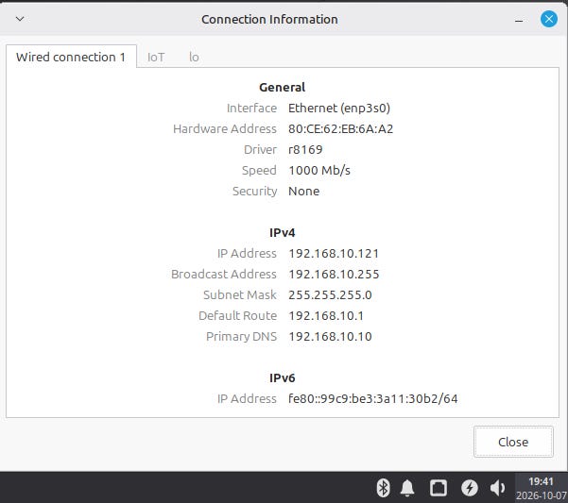
Task: Select the primary DNS 192.168.10.10
Action: [330, 337]
